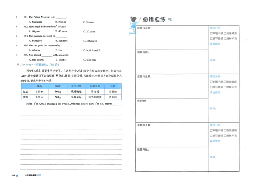The height and width of the screenshot is (181, 256).
Task: Click the 早睡早起 table cell
Action: (x=76, y=97)
